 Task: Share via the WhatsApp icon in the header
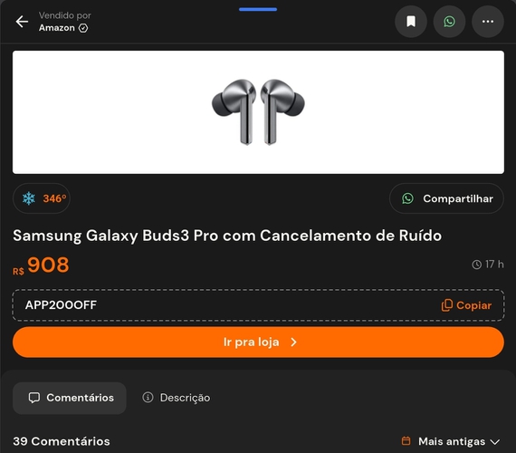pos(449,22)
